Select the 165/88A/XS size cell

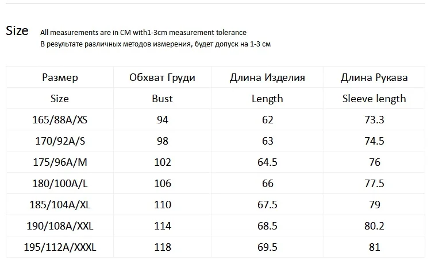(x=60, y=119)
